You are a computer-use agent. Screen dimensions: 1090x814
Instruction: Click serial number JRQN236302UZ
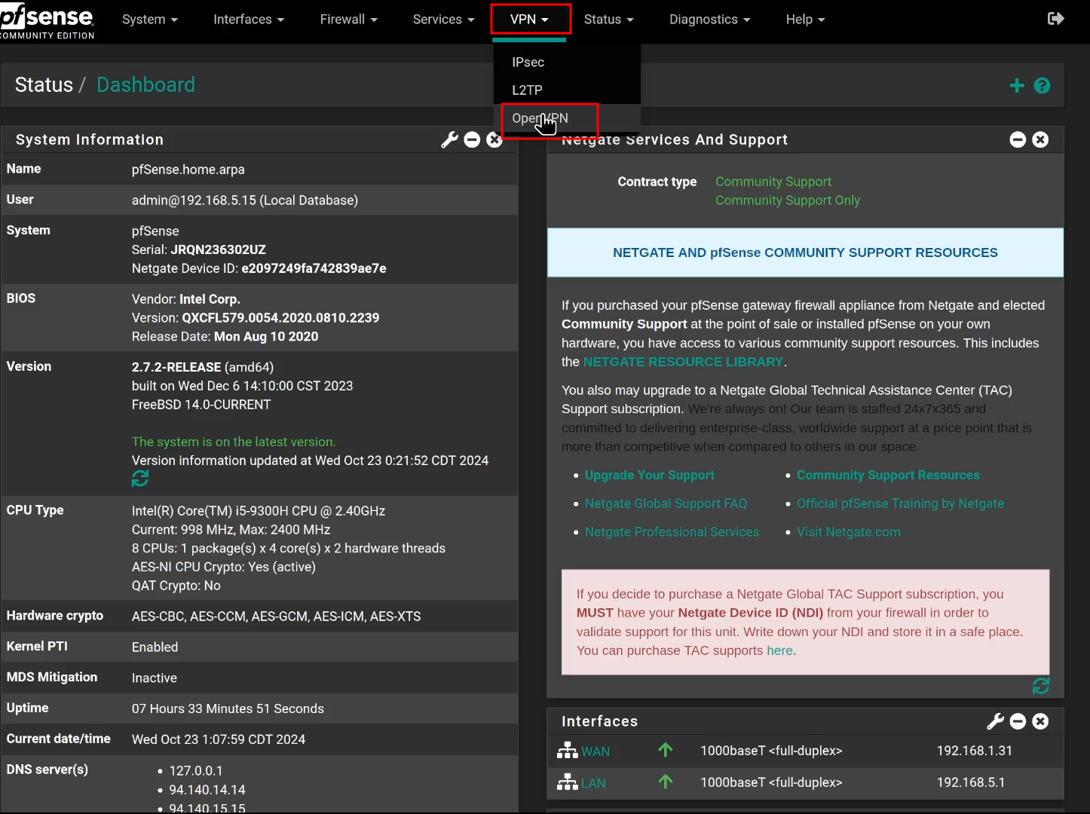[218, 249]
